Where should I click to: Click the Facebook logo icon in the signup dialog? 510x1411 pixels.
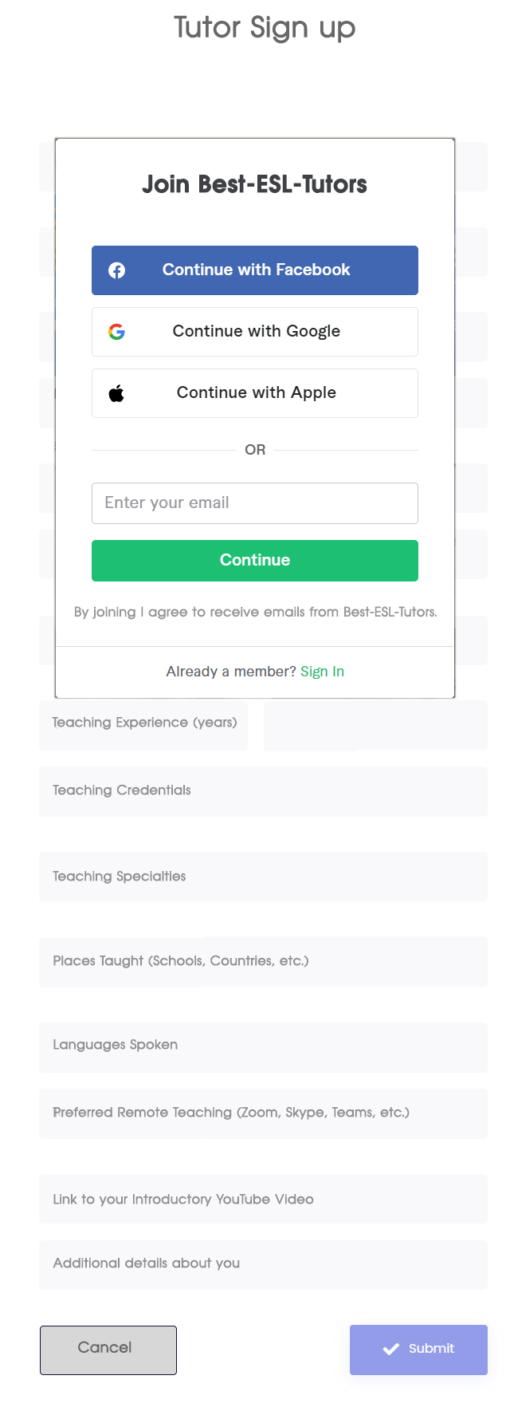[x=116, y=270]
